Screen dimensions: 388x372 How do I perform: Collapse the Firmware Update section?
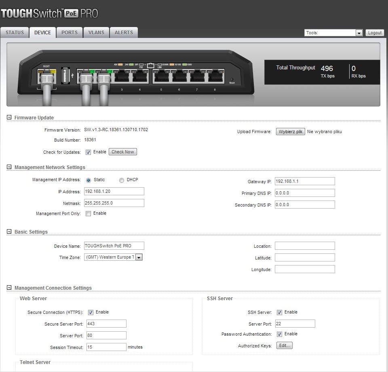tap(9, 117)
